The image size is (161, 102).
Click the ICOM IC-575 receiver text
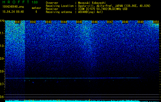click(103, 9)
